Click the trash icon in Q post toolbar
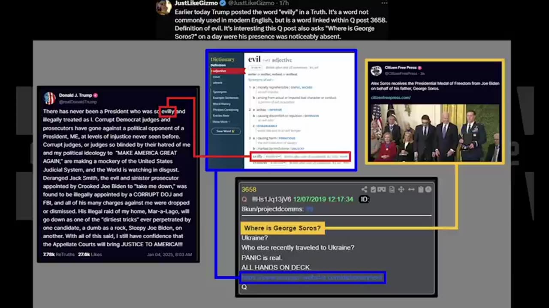The image size is (549, 308). tap(420, 190)
